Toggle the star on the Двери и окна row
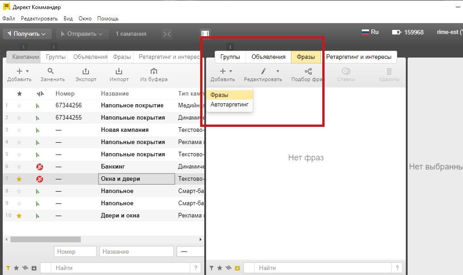This screenshot has height=275, width=463. point(19,216)
